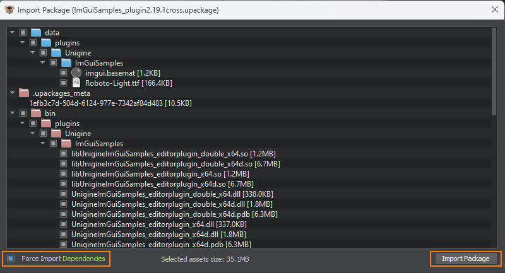Click the pink Unigine folder icon under bin

click(56, 134)
